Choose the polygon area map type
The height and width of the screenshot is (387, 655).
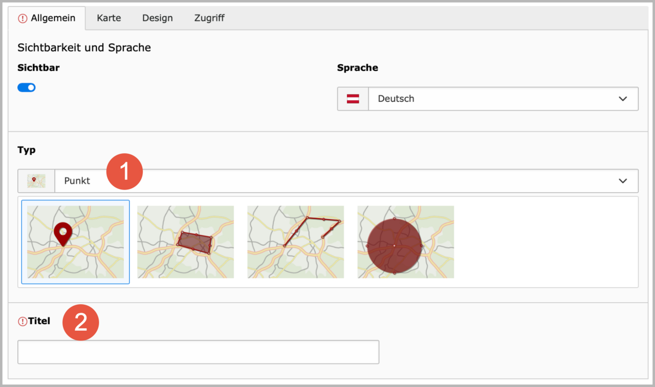(186, 242)
